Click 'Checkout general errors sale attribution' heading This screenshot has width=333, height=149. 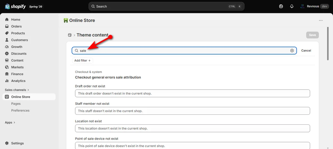[x=108, y=77]
